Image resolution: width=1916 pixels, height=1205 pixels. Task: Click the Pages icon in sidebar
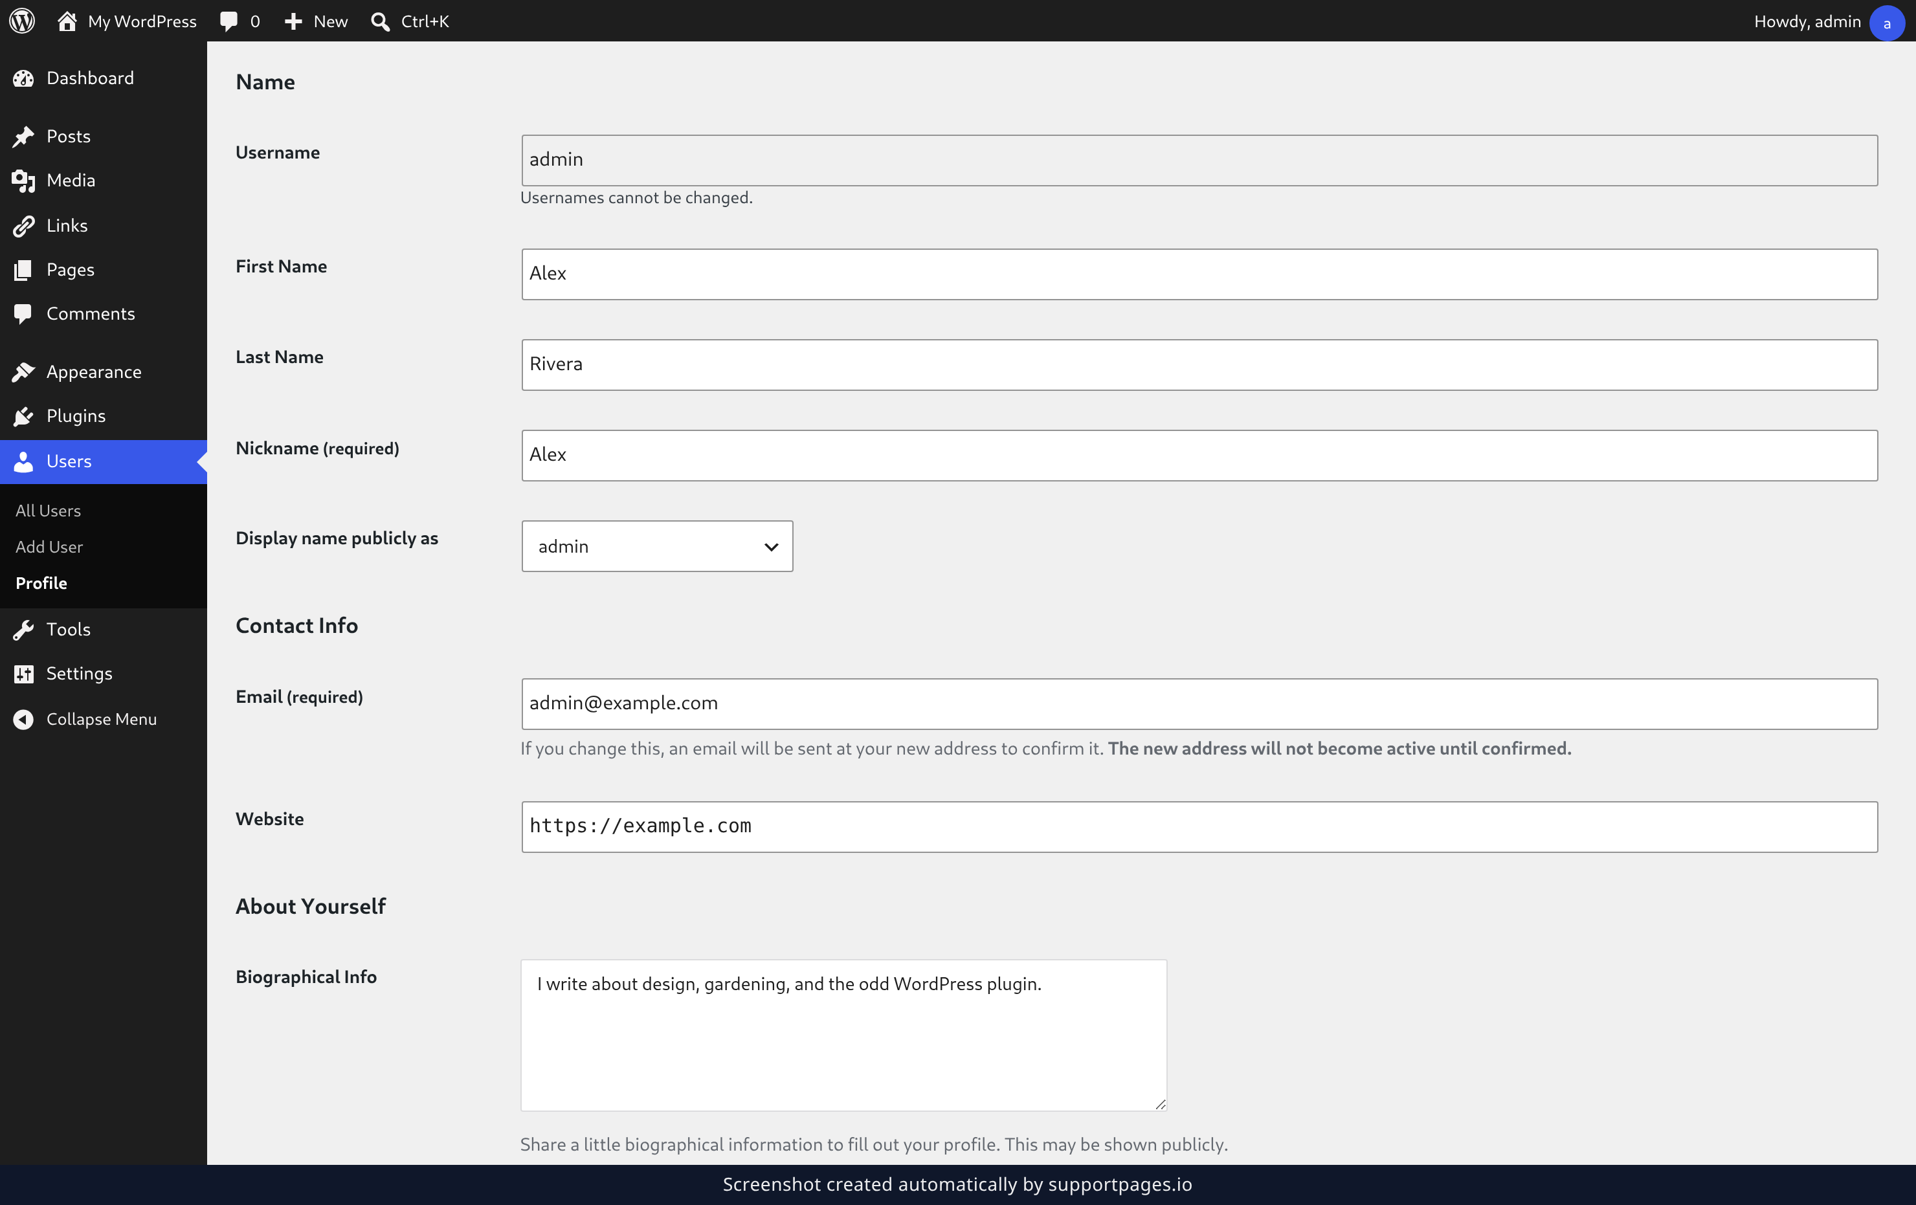tap(23, 270)
